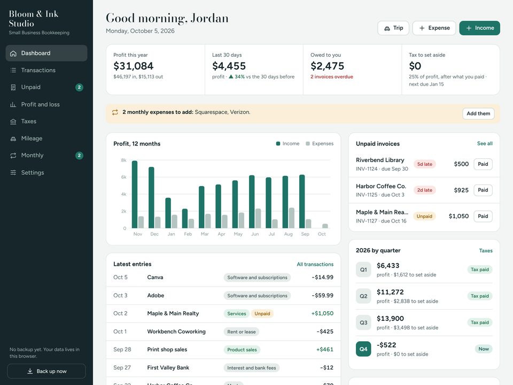Click the Dashboard home icon

pos(13,53)
